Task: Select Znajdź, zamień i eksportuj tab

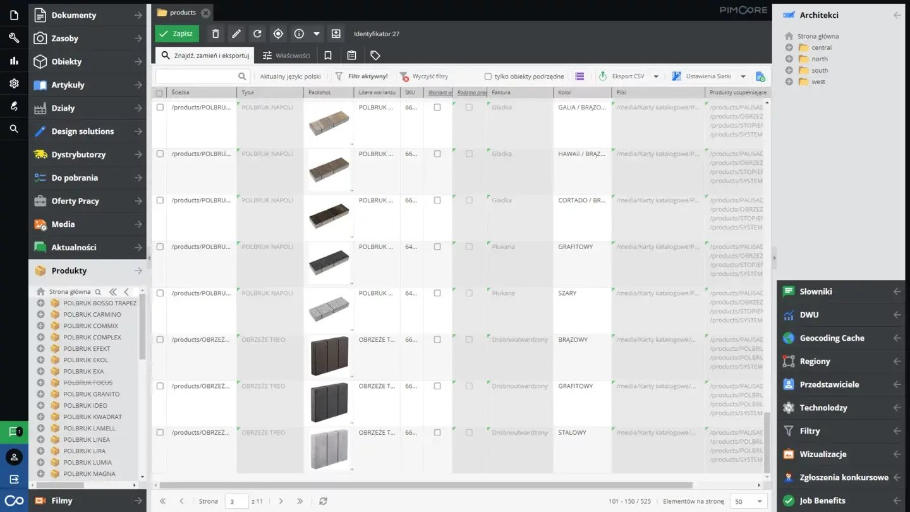Action: click(205, 56)
